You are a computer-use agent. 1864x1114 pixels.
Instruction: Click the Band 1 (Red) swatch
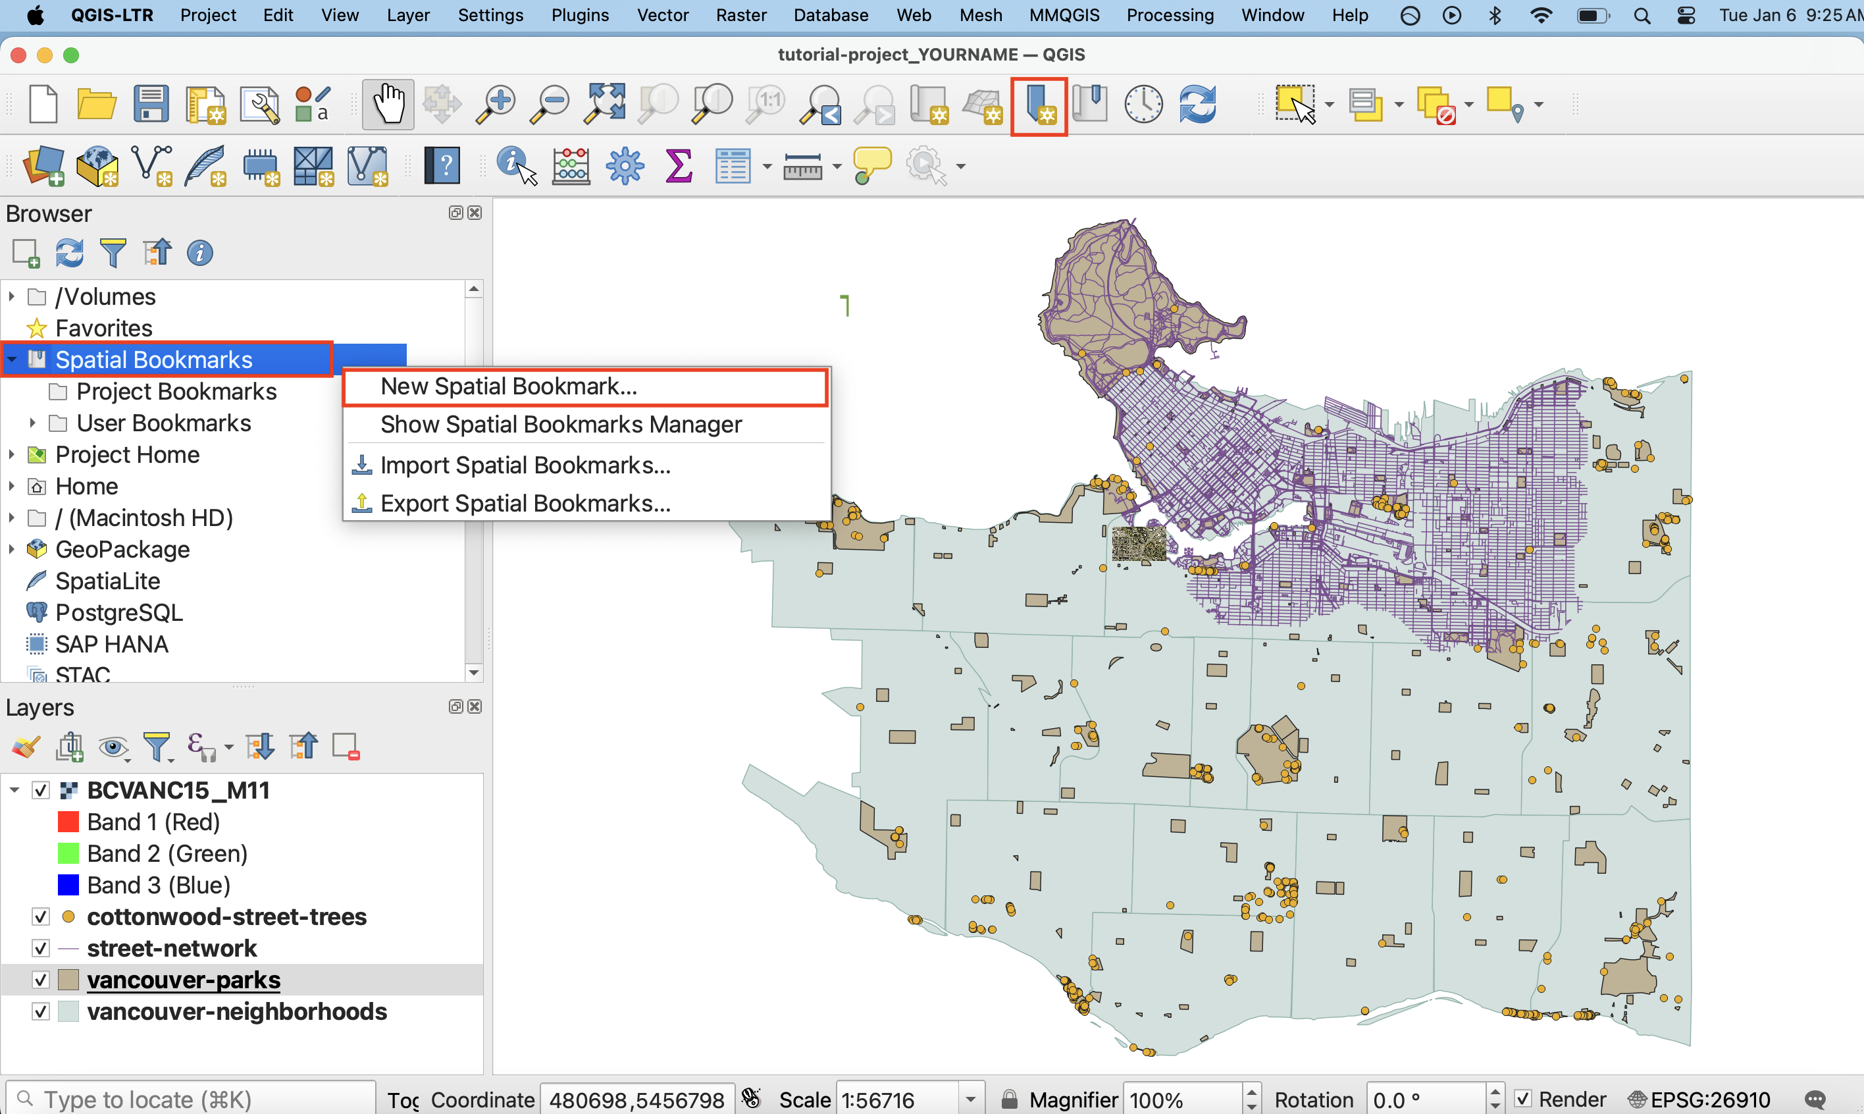pyautogui.click(x=68, y=822)
